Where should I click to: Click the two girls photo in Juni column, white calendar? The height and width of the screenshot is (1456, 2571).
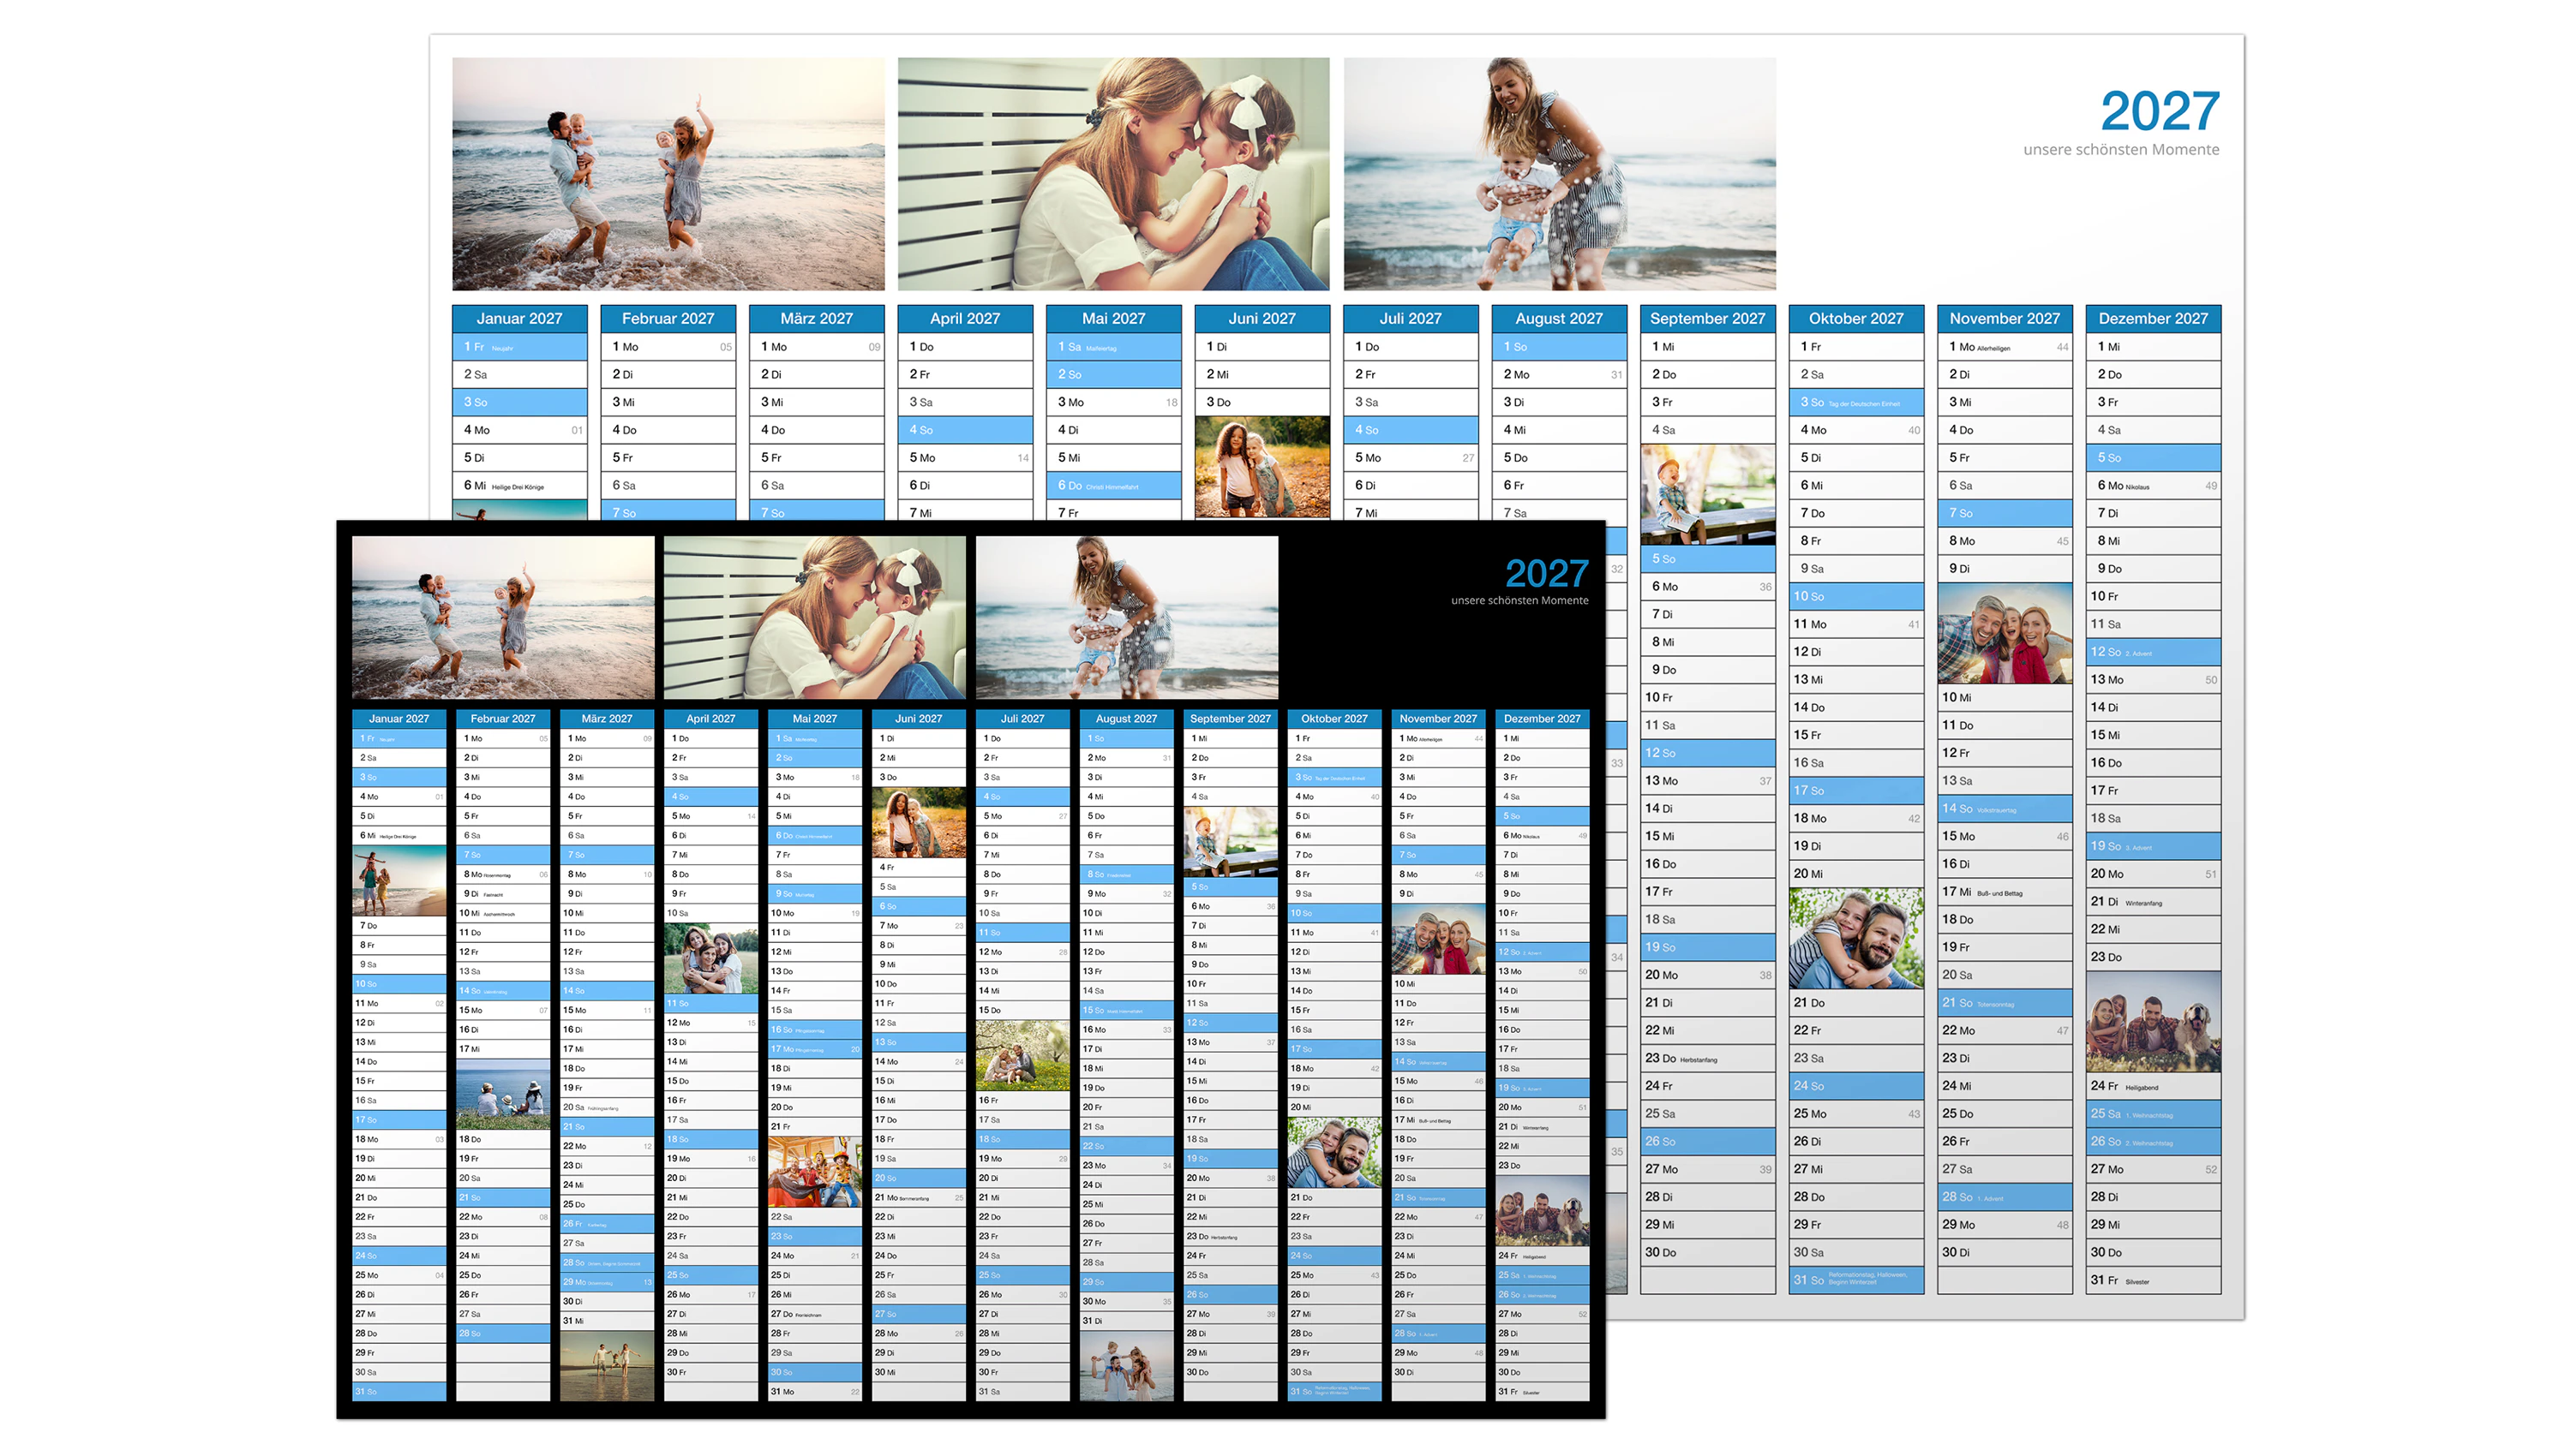point(1261,466)
